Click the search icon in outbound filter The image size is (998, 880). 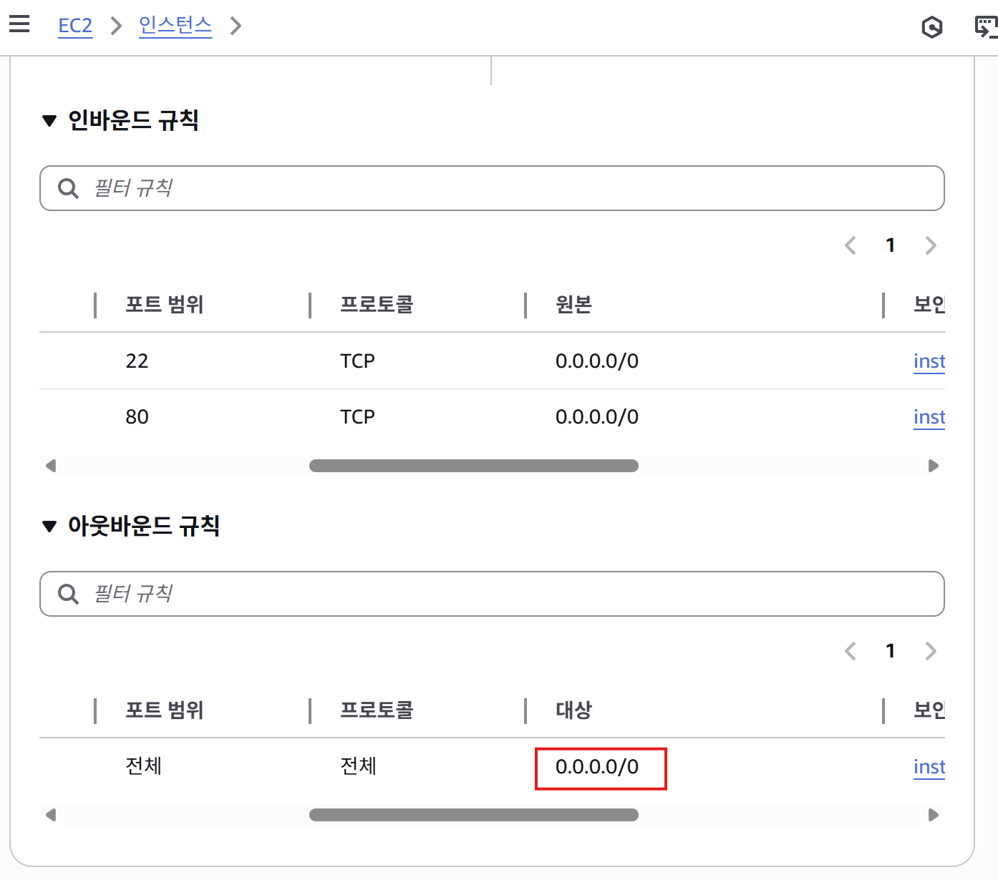pos(68,594)
